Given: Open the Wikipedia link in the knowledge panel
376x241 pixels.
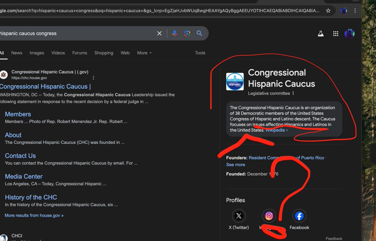Looking at the screenshot, I should (275, 130).
